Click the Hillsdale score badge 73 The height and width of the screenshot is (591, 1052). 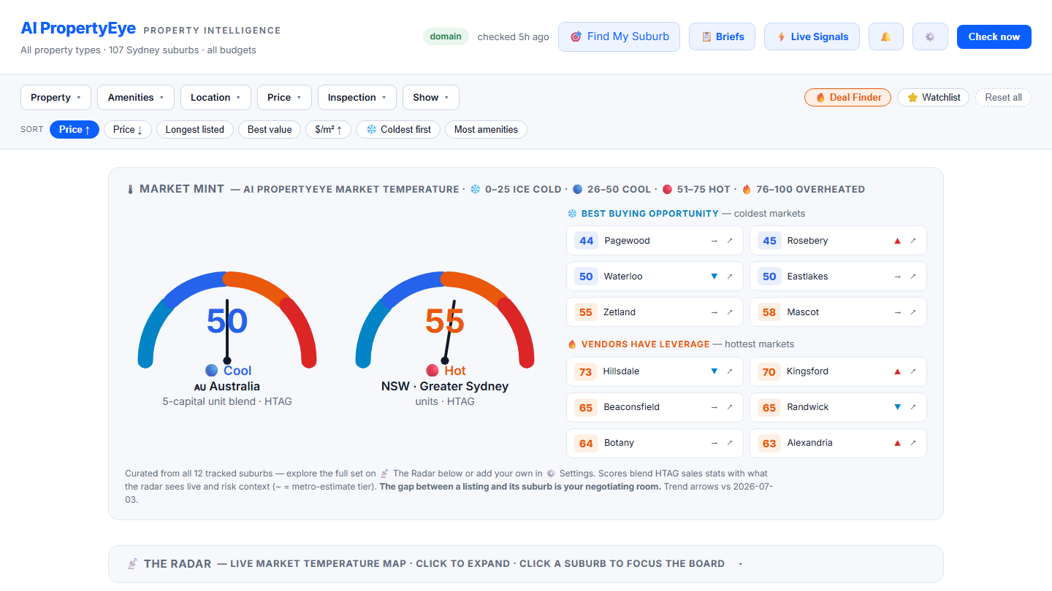click(586, 371)
